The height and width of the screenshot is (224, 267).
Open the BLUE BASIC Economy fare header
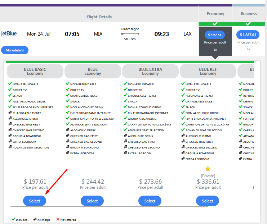[x=35, y=72]
